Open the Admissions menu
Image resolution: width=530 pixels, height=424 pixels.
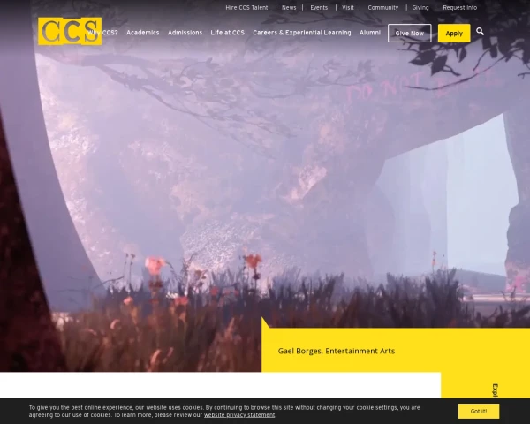coord(185,33)
